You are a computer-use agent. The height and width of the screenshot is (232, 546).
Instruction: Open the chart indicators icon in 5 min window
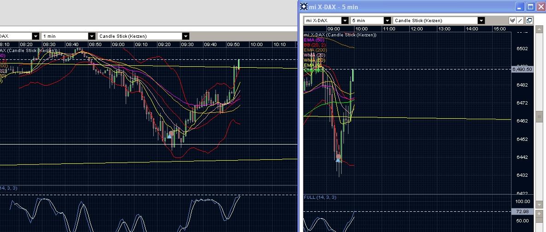(512, 20)
